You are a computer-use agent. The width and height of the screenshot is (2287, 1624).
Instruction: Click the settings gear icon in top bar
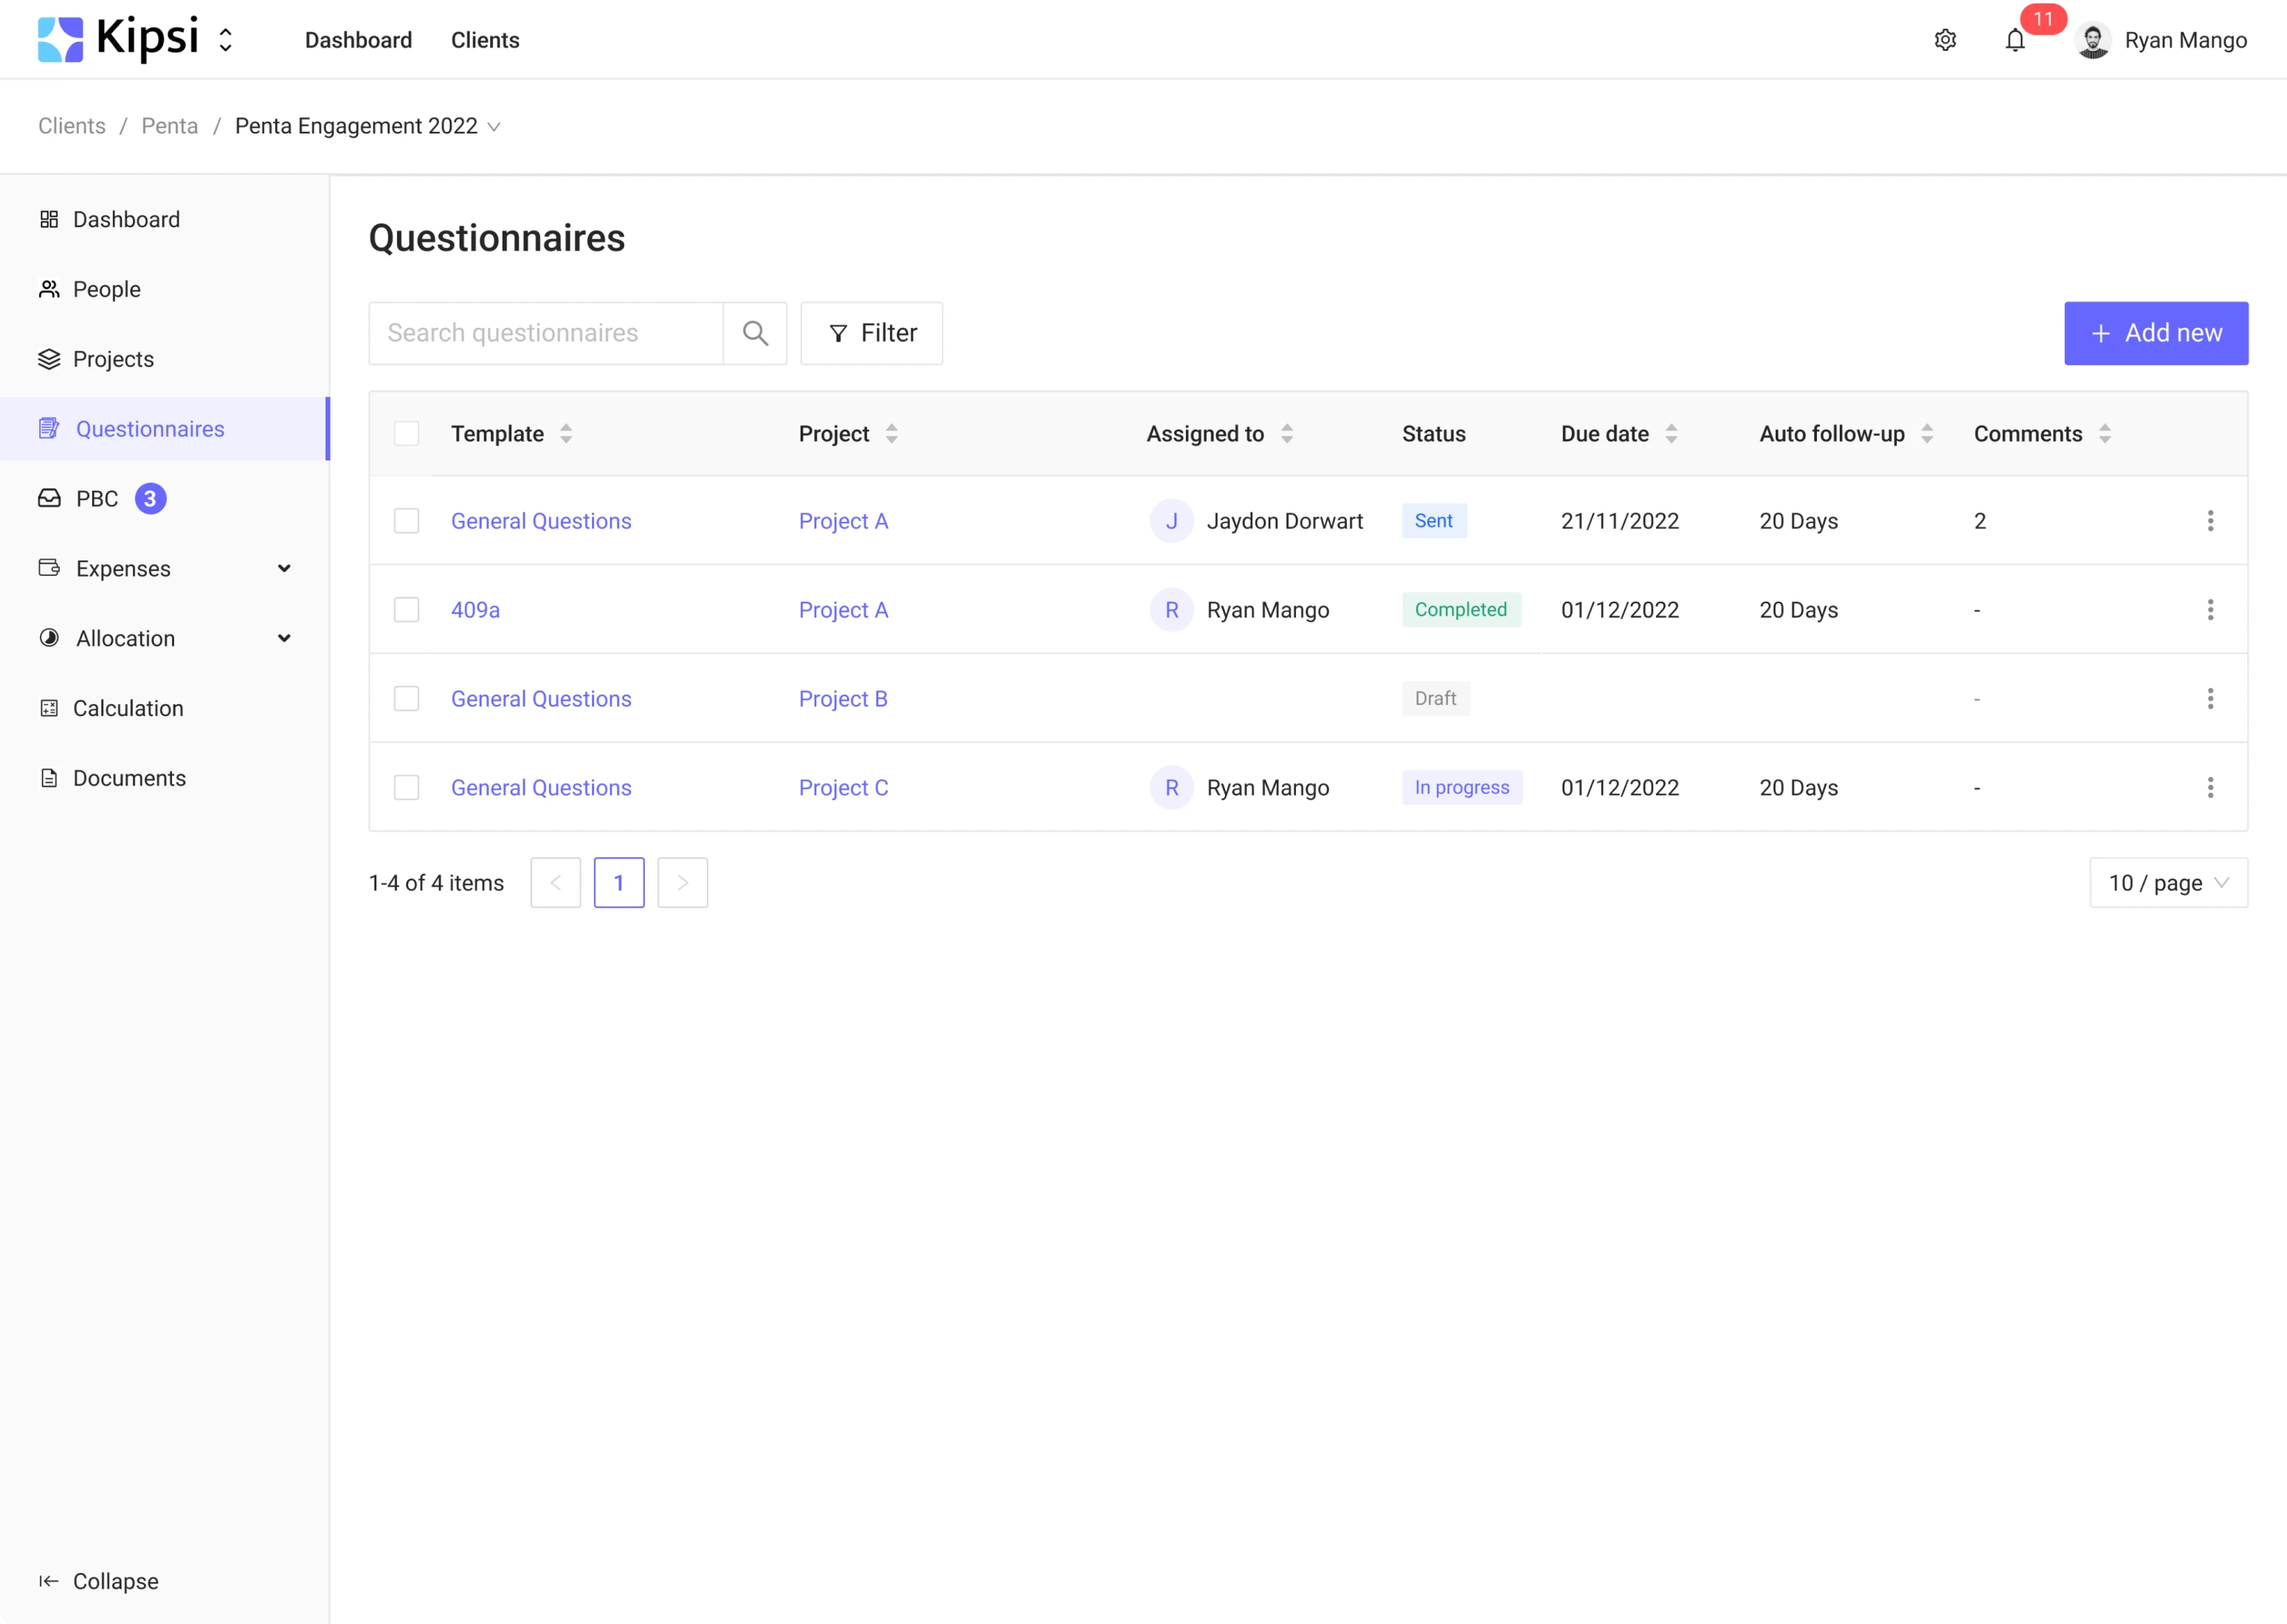[x=1945, y=40]
